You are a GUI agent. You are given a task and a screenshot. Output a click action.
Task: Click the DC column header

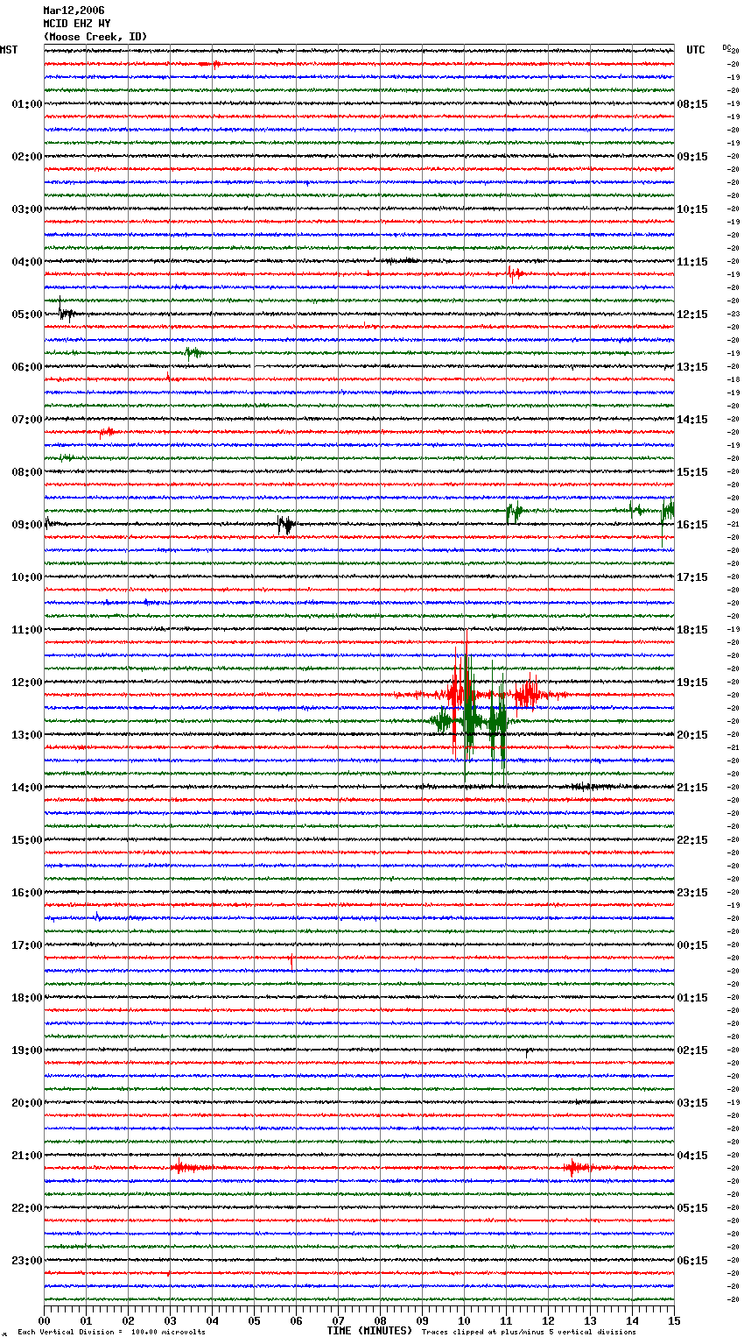tap(727, 47)
